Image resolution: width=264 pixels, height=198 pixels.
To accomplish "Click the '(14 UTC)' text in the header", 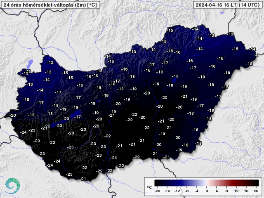I will click(x=247, y=5).
